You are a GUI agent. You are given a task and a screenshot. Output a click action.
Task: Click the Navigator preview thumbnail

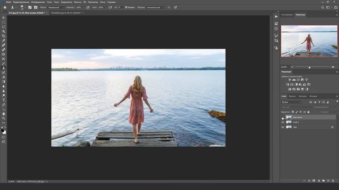tap(309, 41)
